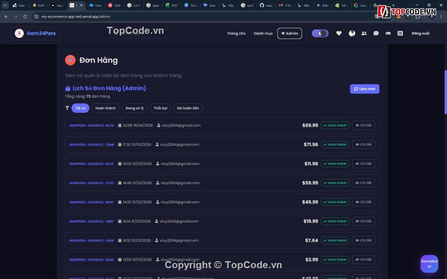Image resolution: width=447 pixels, height=279 pixels.
Task: Toggle the dark mode switch
Action: [320, 33]
